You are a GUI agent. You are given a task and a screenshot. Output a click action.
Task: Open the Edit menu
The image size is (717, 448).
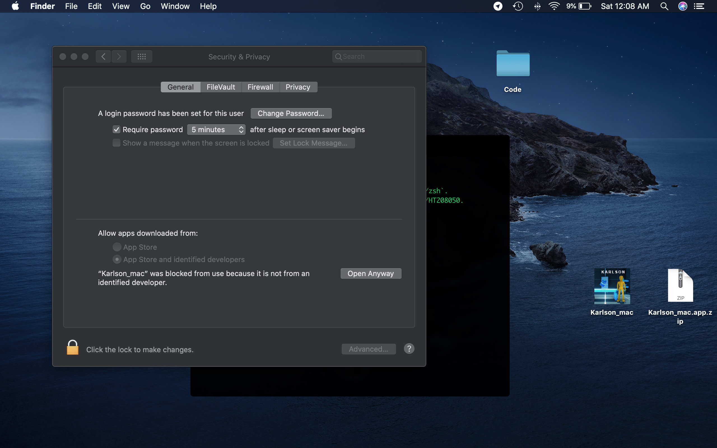pos(95,6)
